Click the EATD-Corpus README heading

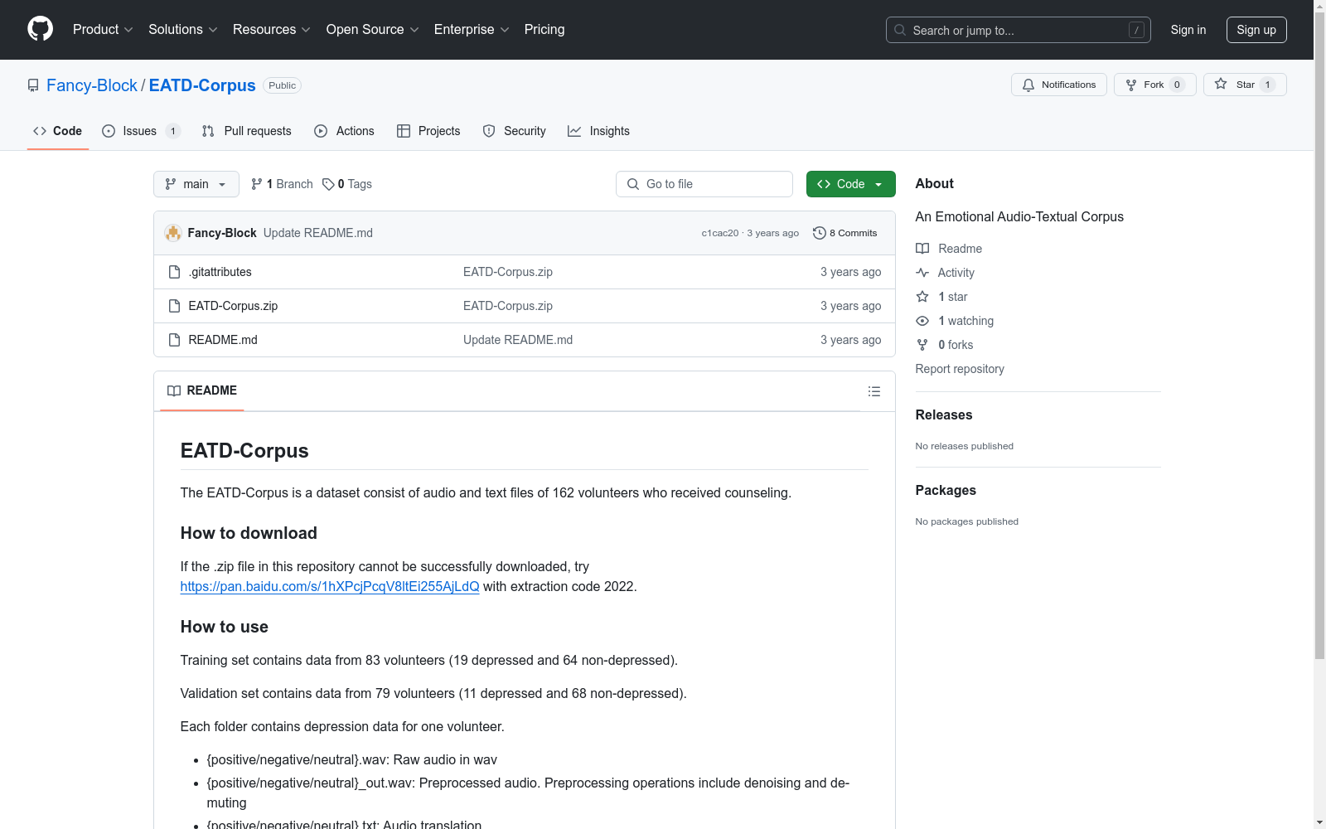coord(244,451)
